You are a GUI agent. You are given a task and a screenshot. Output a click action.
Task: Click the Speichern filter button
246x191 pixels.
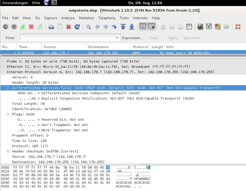pyautogui.click(x=192, y=38)
